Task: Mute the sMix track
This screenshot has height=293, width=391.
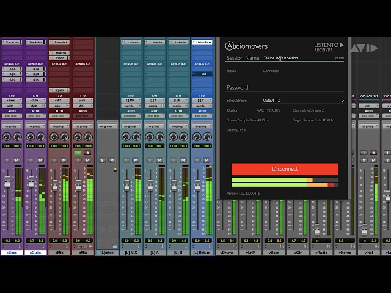Action: pyautogui.click(x=64, y=160)
